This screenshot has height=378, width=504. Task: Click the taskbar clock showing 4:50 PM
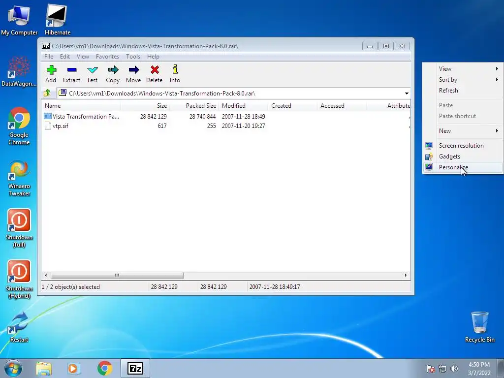pos(479,369)
